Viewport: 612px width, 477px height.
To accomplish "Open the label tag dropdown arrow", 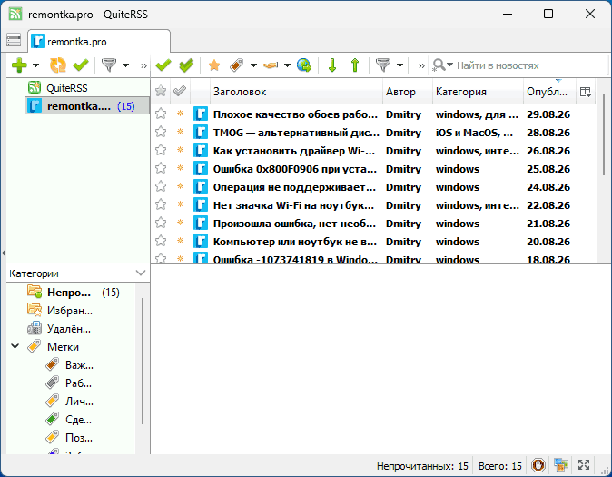I will 253,65.
